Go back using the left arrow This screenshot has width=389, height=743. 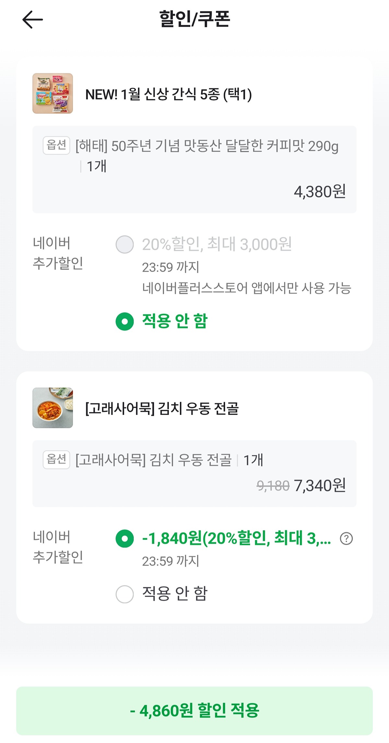pos(32,19)
